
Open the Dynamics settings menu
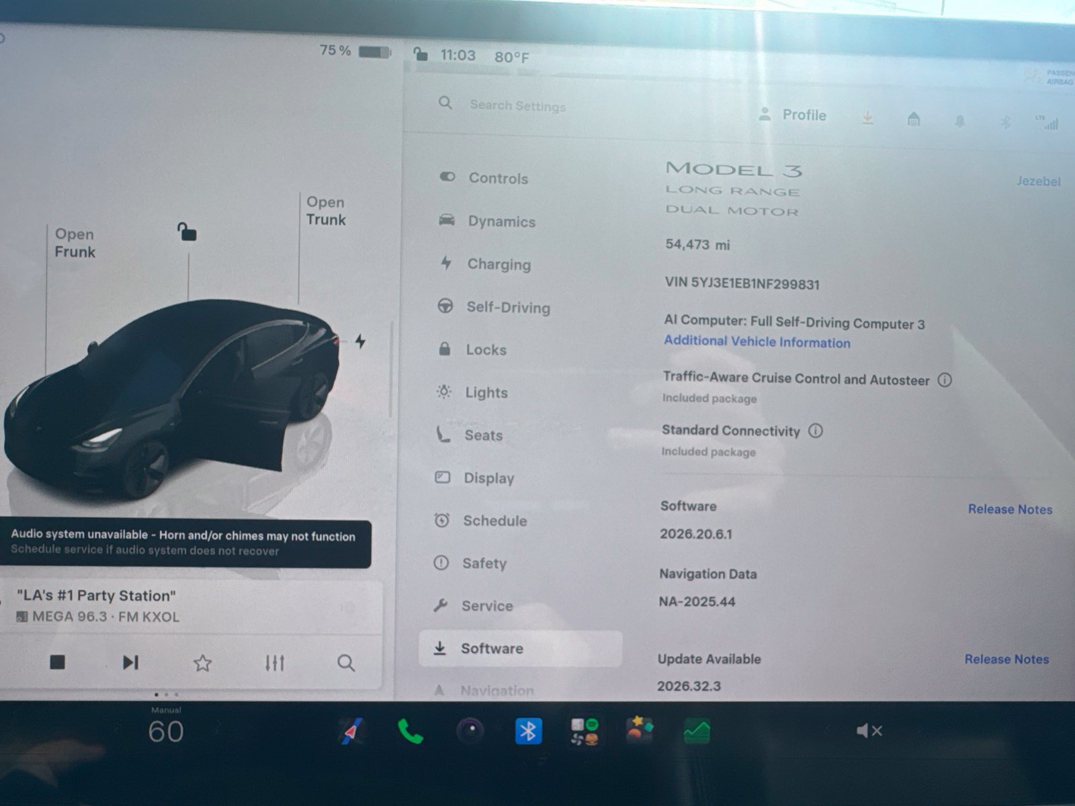pyautogui.click(x=487, y=221)
